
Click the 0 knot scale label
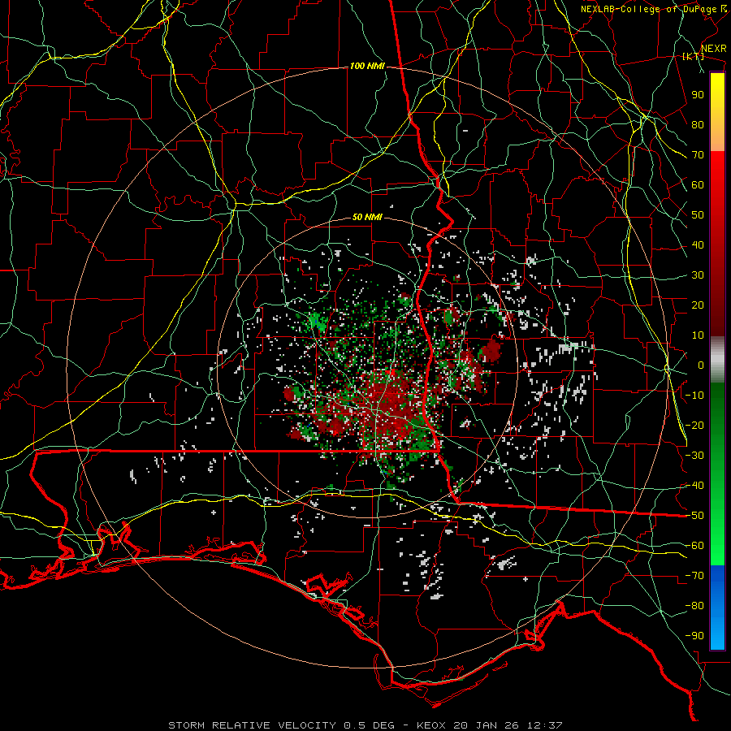tap(701, 365)
